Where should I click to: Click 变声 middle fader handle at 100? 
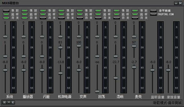(x=79, y=46)
